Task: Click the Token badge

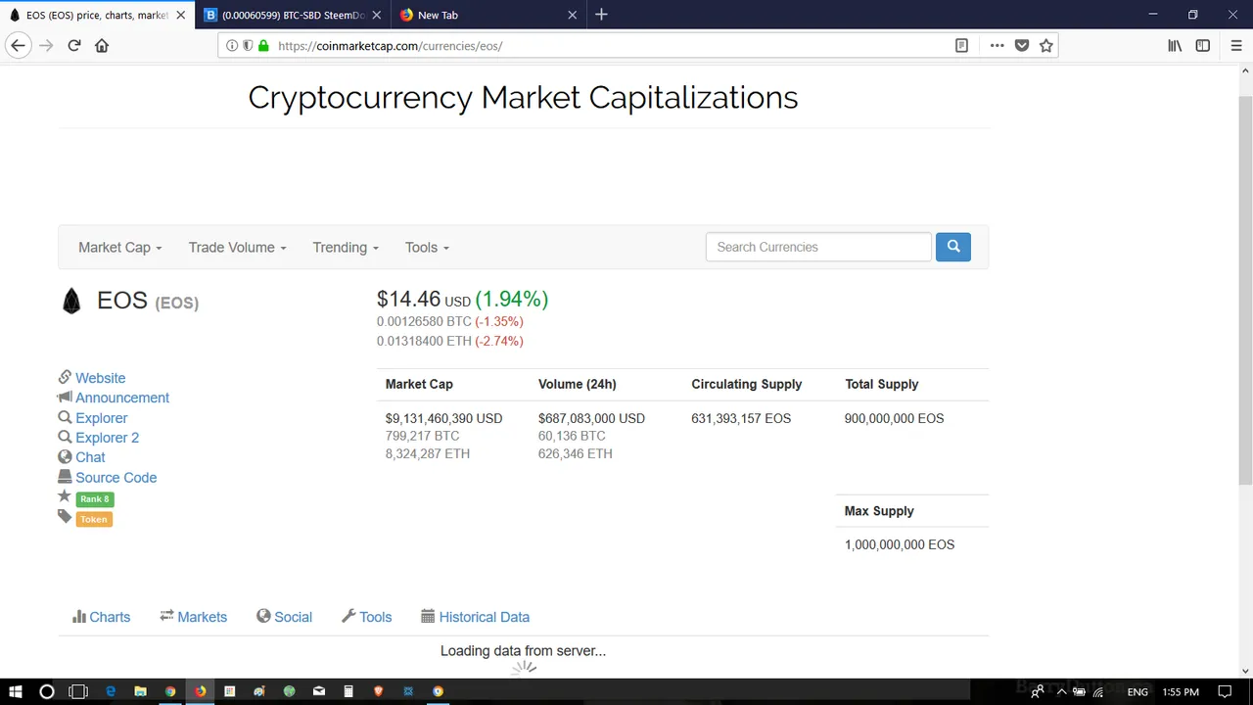Action: [94, 519]
